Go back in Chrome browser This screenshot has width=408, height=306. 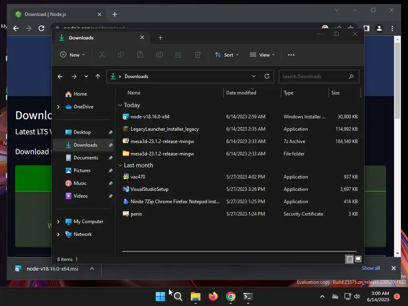point(16,28)
